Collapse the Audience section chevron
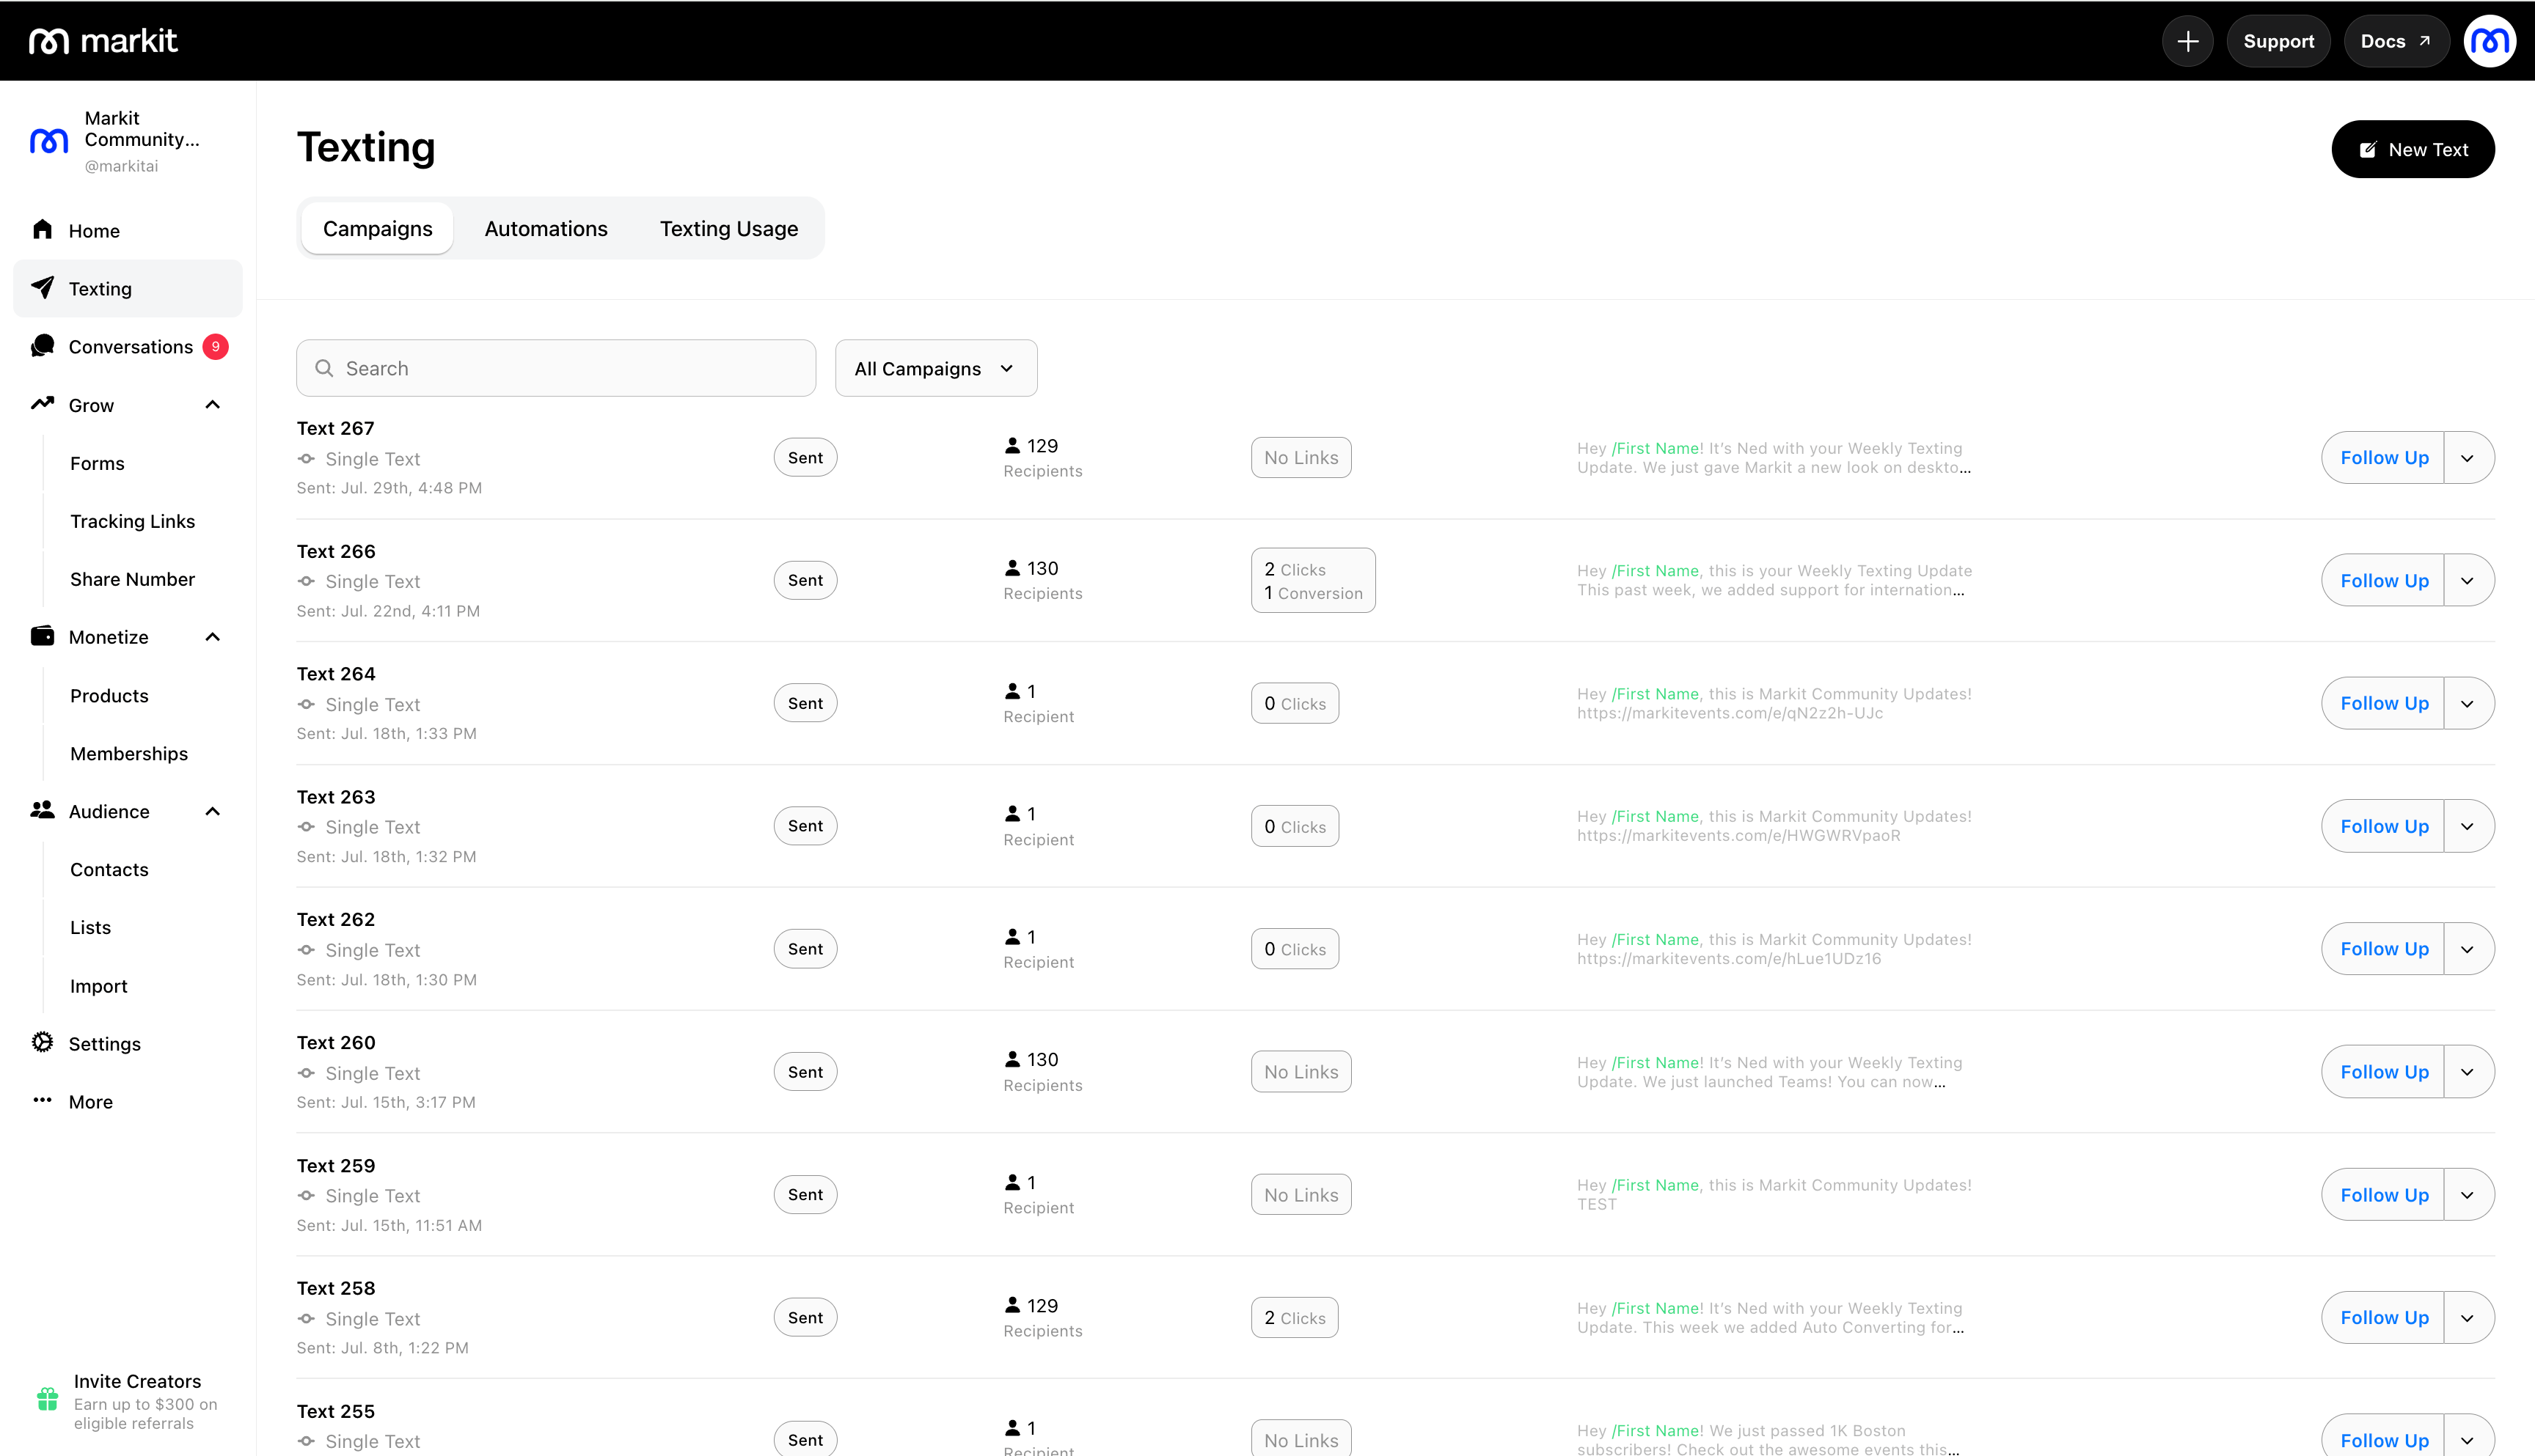The image size is (2535, 1456). 212,811
